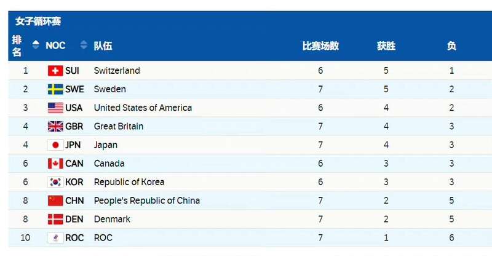Open United States of America team link
The height and width of the screenshot is (262, 492).
(x=143, y=108)
